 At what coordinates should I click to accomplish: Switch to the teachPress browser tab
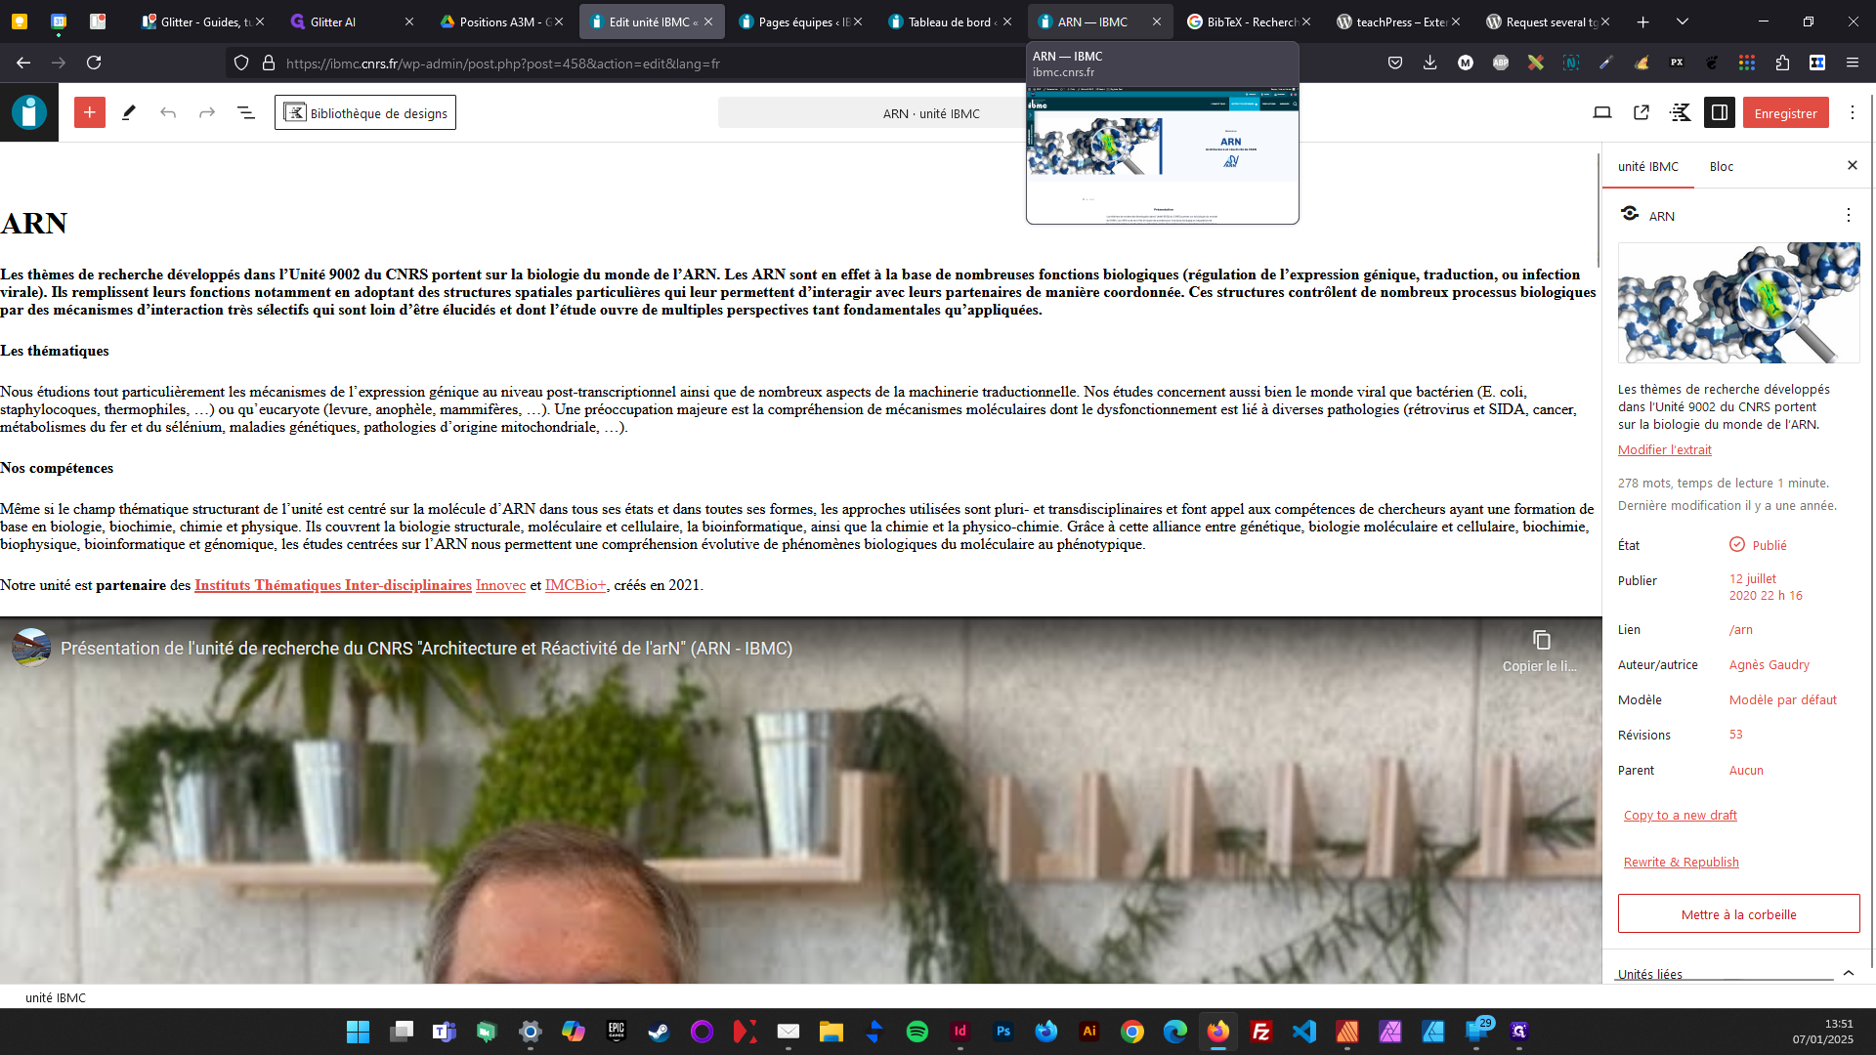click(x=1397, y=21)
